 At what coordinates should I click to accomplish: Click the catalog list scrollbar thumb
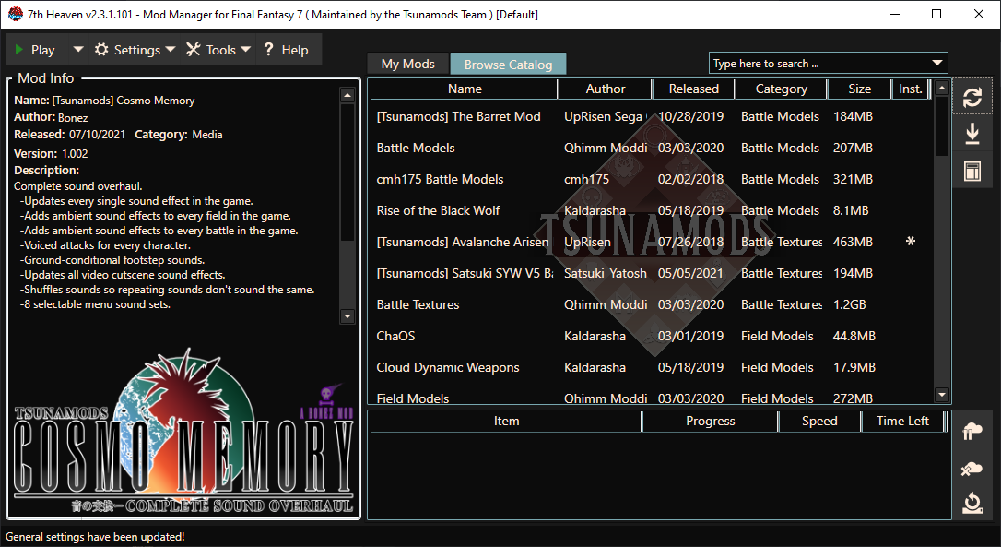(x=942, y=126)
